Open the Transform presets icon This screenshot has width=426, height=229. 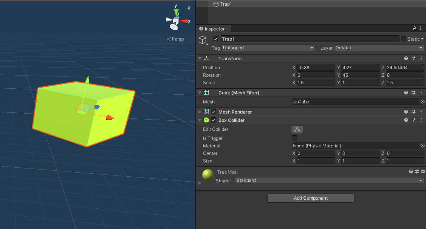click(413, 58)
